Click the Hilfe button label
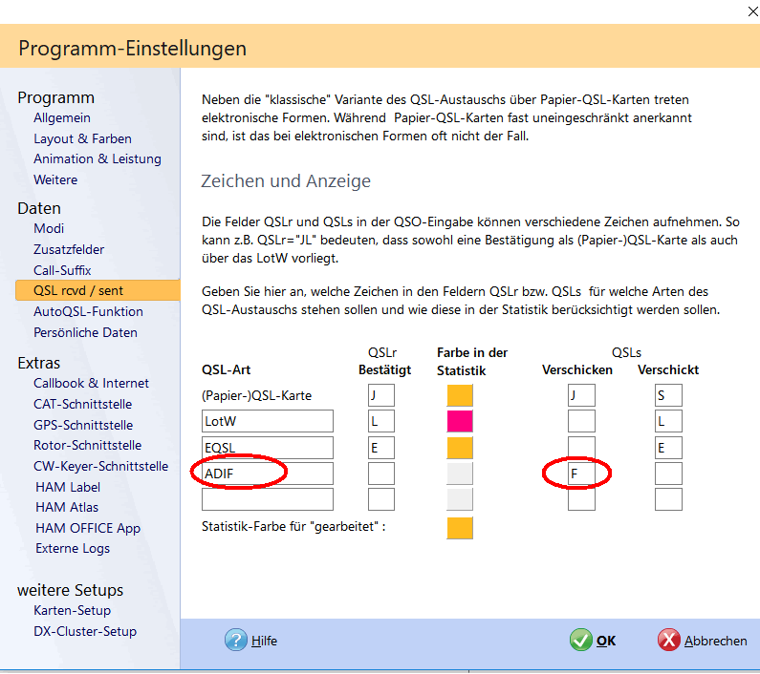Viewport: 760px width, 674px height. tap(264, 641)
